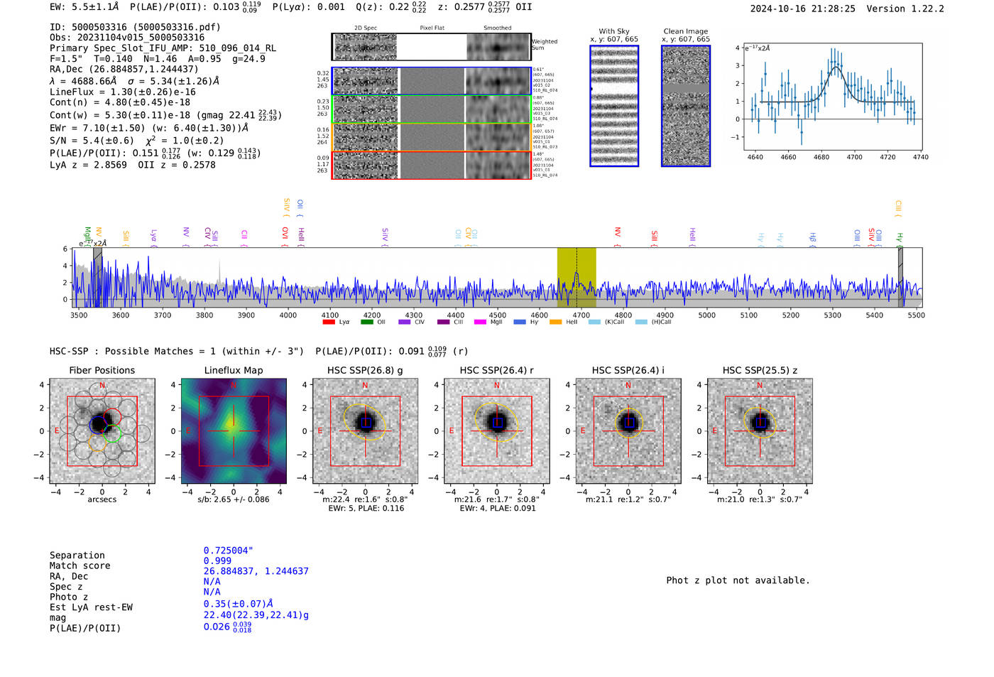Open the Clean Image panel
The image size is (994, 677).
pyautogui.click(x=686, y=106)
